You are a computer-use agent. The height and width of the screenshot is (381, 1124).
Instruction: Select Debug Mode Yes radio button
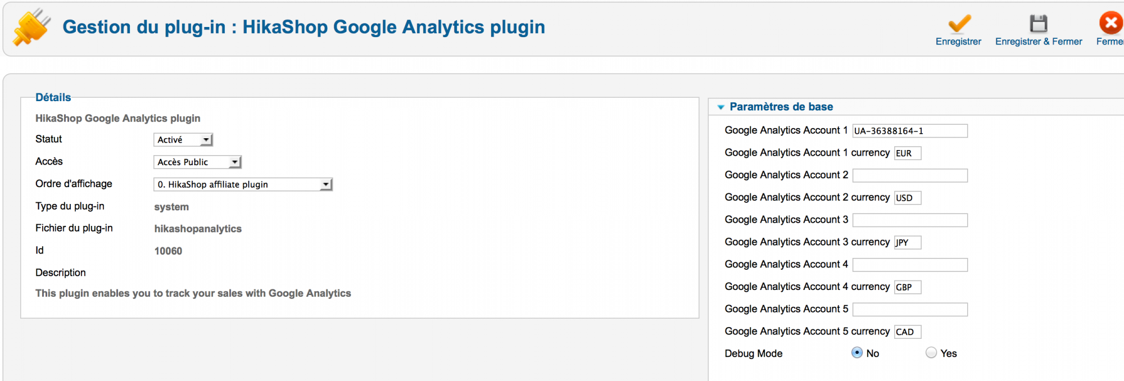[931, 353]
